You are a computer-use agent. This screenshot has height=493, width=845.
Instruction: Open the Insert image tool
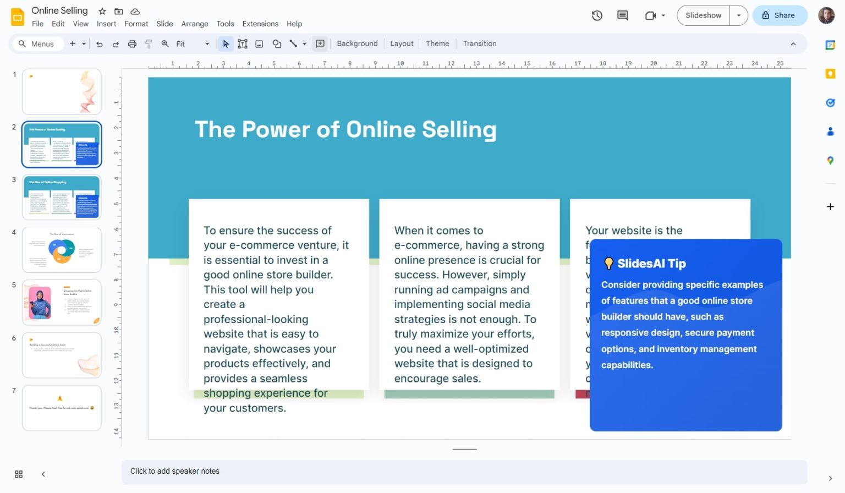259,43
